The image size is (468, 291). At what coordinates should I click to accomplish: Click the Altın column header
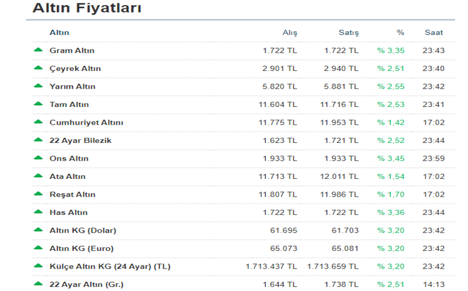59,33
